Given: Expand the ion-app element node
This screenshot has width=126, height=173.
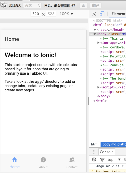Looking at the screenshot, I should click(98, 43).
